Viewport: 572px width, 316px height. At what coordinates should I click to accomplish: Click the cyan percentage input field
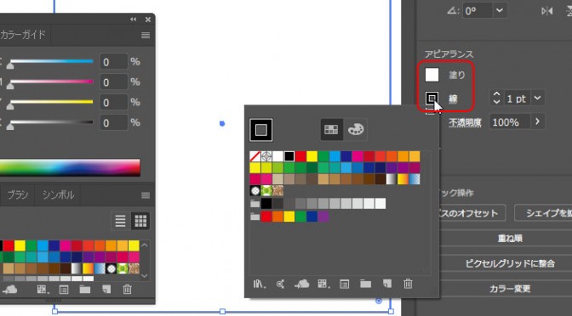coord(114,62)
